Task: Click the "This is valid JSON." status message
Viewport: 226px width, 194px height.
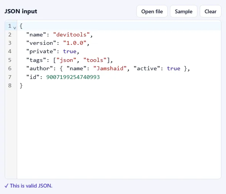Action: (x=29, y=186)
